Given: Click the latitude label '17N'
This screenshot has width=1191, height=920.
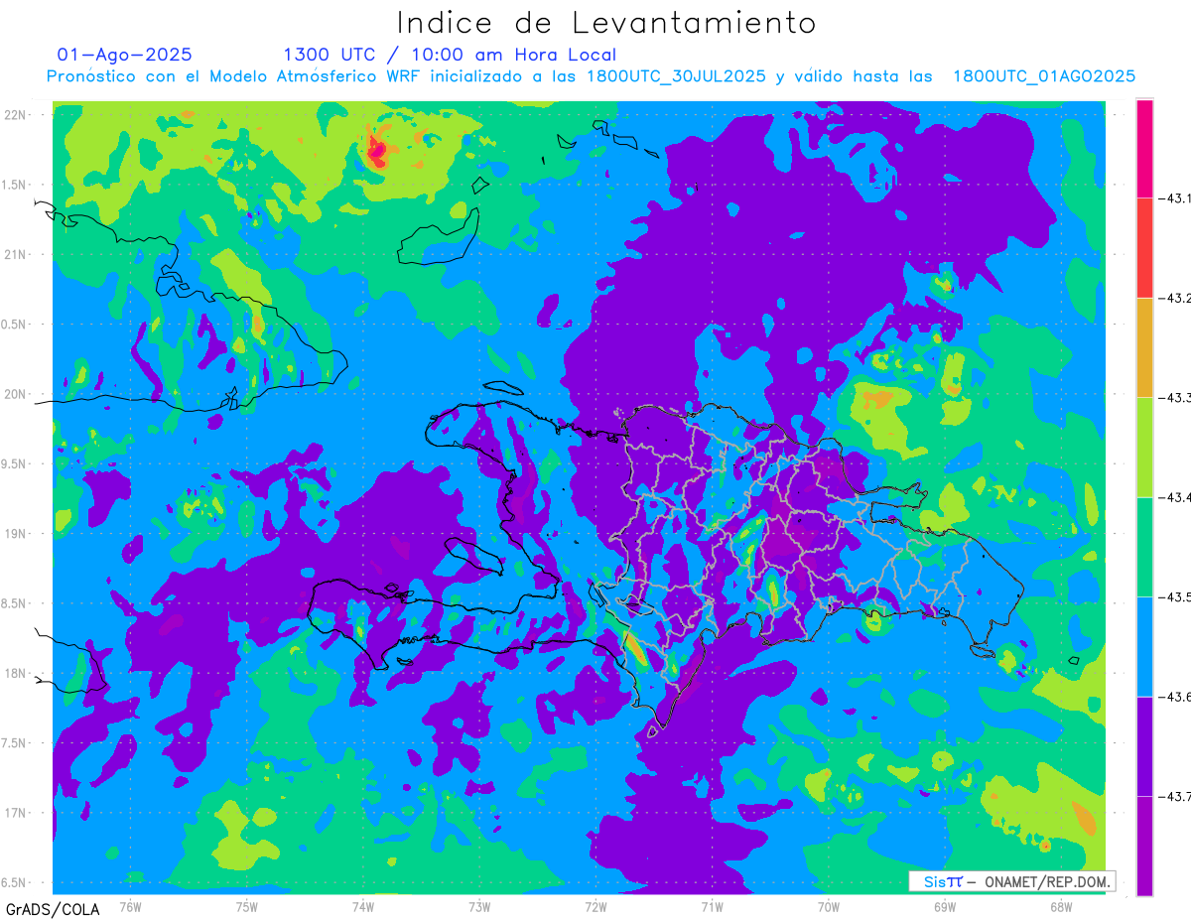Looking at the screenshot, I should [15, 814].
